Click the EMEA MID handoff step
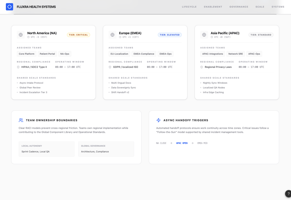The width and height of the screenshot is (291, 200). (x=202, y=143)
